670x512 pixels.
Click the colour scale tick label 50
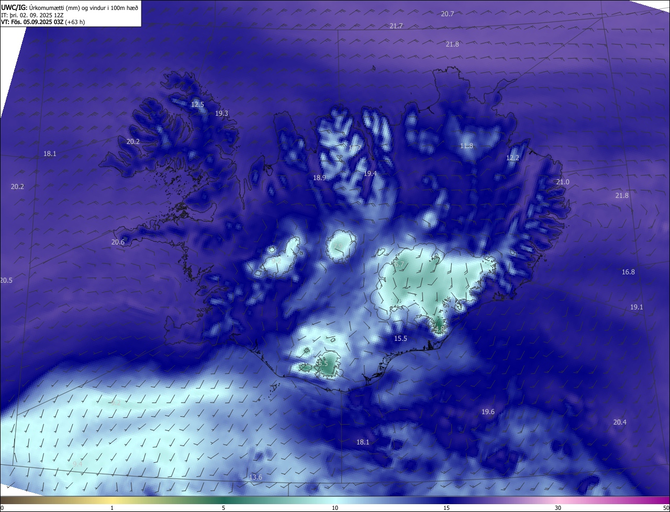pos(666,508)
